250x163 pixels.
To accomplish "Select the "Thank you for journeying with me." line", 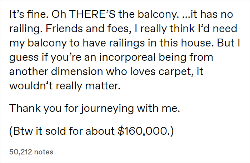I will click(x=95, y=108).
